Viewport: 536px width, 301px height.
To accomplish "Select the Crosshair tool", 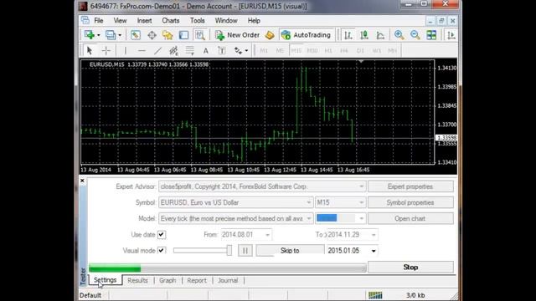I will [106, 50].
